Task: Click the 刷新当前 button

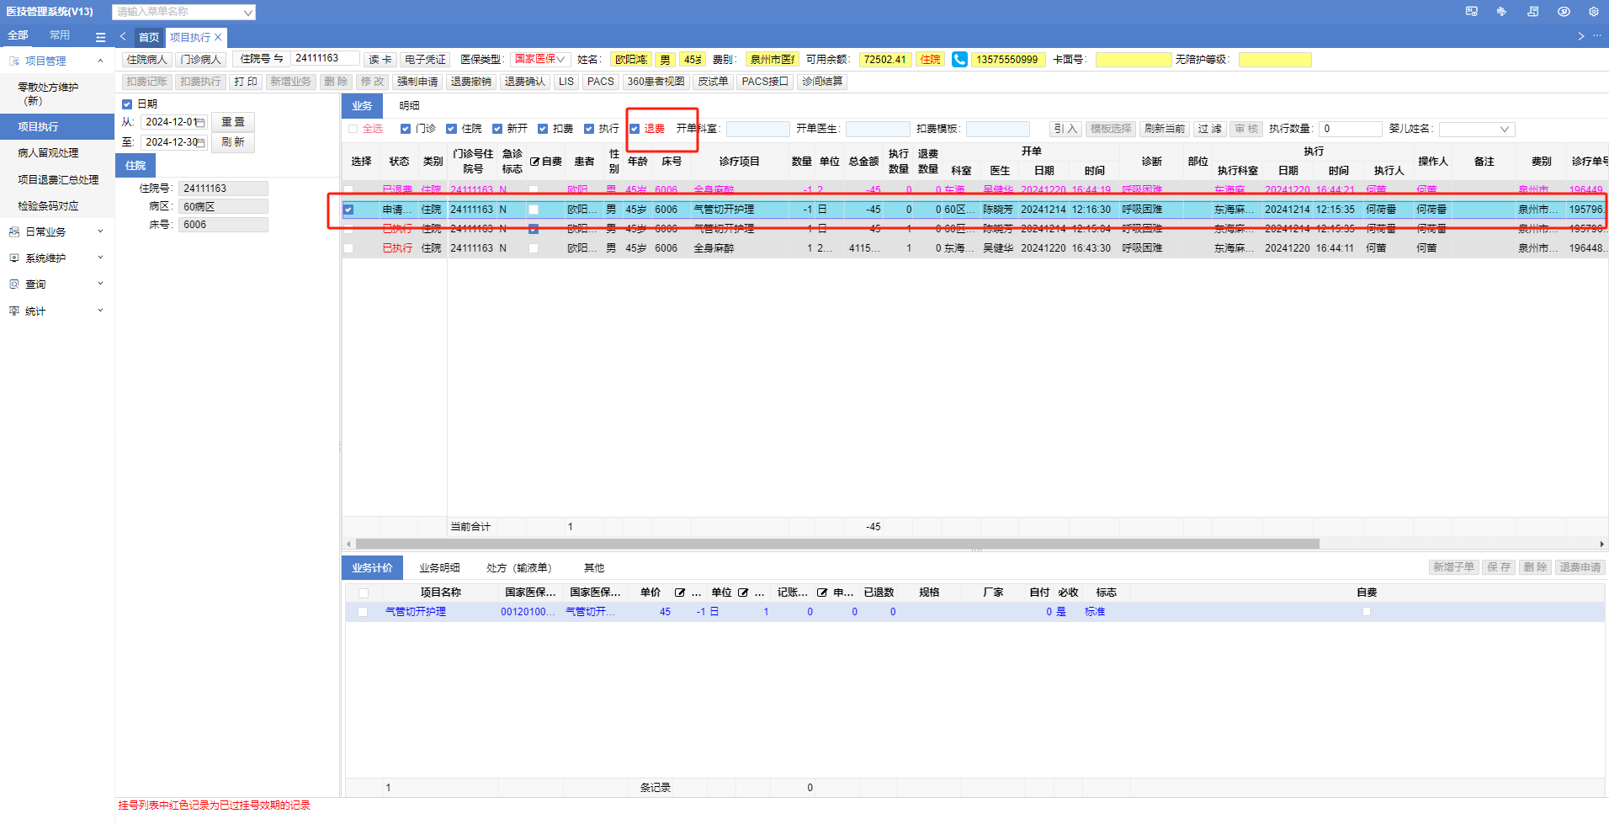Action: point(1165,129)
